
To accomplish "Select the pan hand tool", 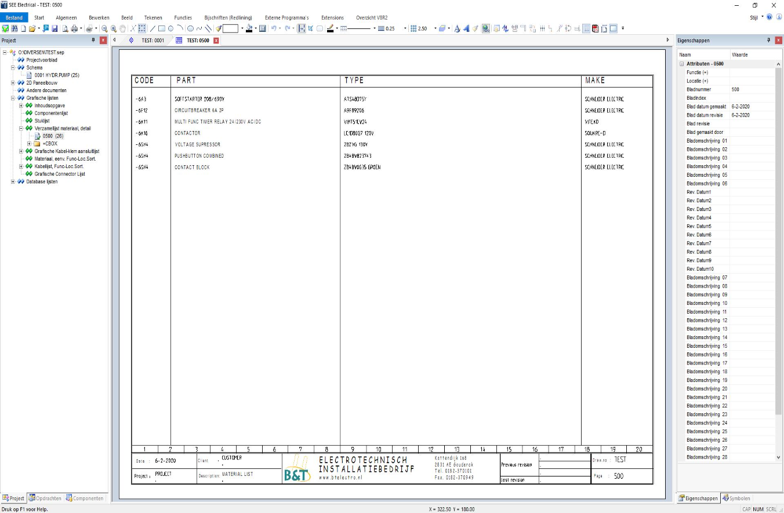I will pyautogui.click(x=122, y=28).
